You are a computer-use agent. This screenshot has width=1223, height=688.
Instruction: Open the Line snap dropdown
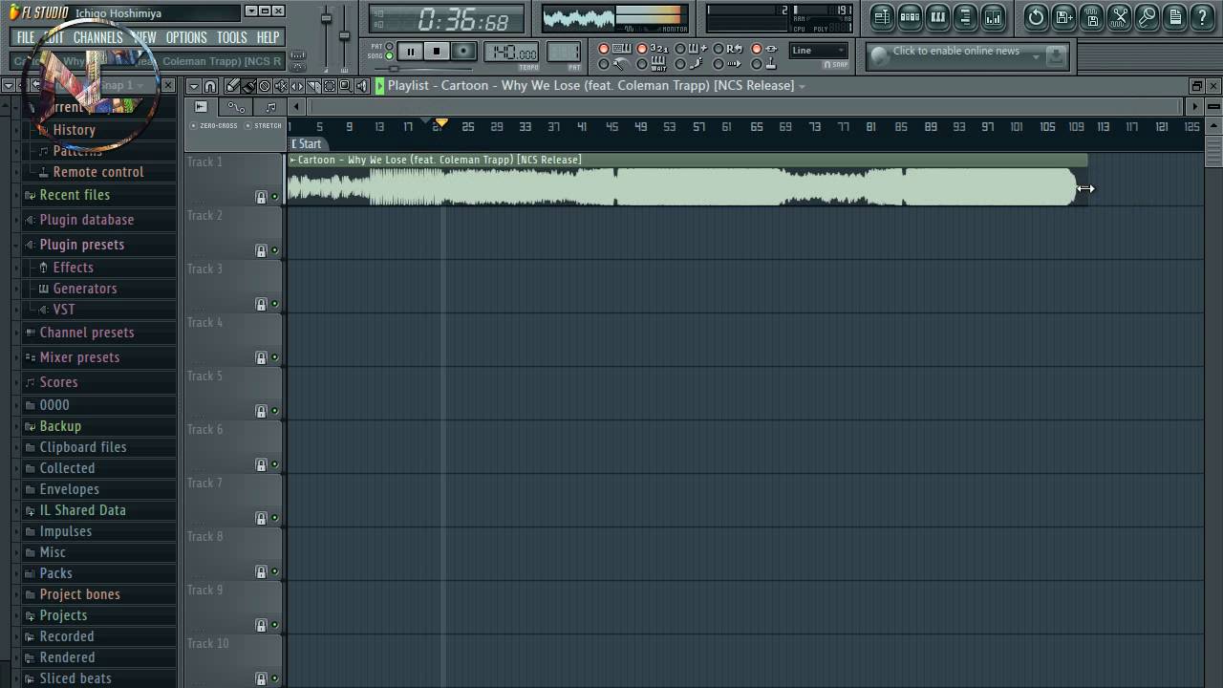pyautogui.click(x=819, y=51)
